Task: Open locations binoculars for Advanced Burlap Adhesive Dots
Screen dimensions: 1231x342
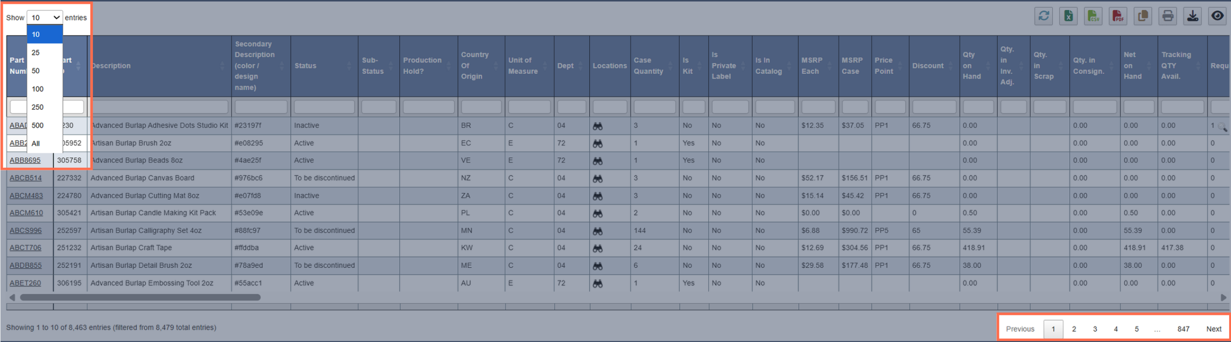Action: click(598, 126)
